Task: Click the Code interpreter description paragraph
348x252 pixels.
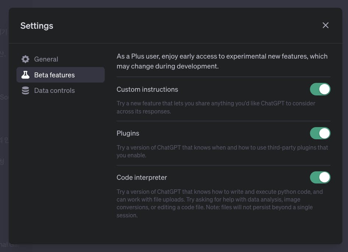Action: point(220,203)
